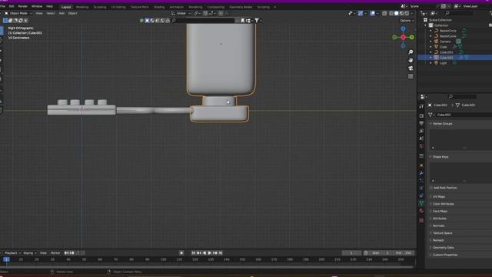
Task: Switch to the Shading workspace tab
Action: pyautogui.click(x=159, y=7)
